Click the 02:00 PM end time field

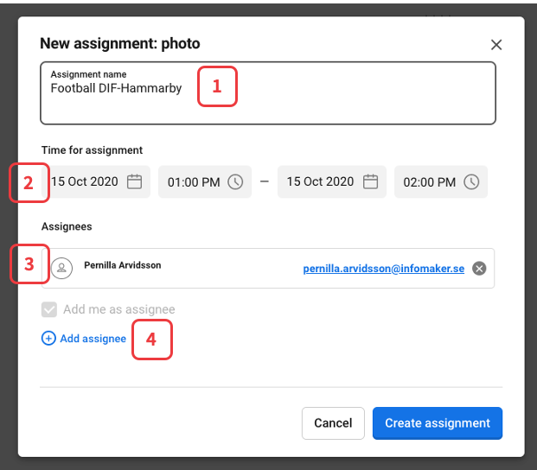tap(430, 182)
